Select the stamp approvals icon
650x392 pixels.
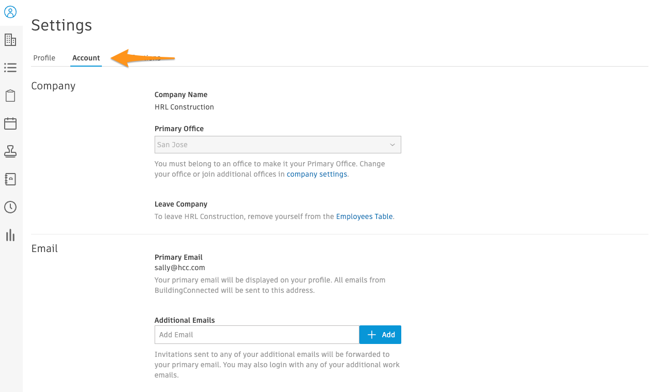(x=11, y=151)
